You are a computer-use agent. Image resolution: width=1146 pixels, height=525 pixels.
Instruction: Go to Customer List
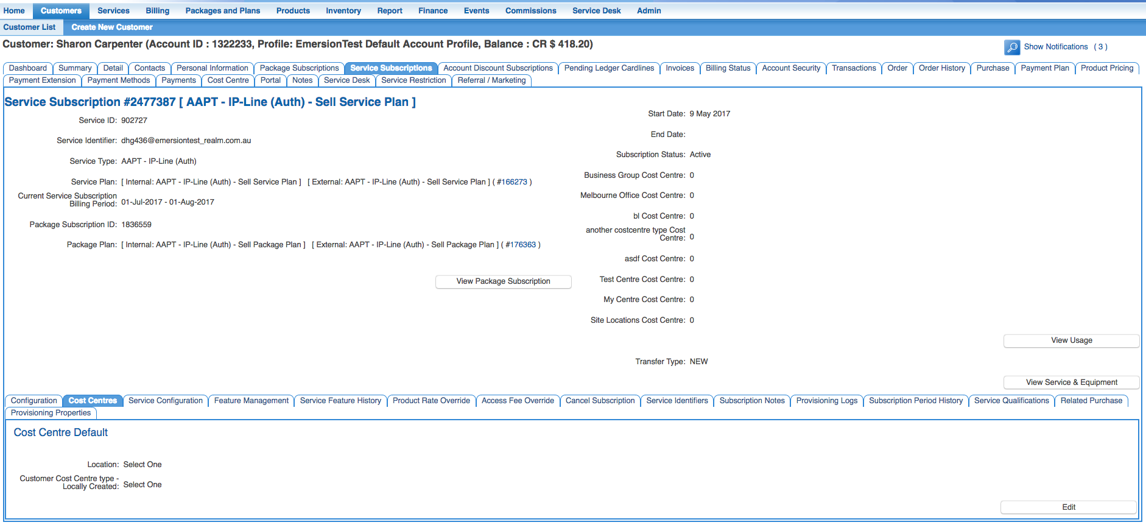[x=29, y=27]
